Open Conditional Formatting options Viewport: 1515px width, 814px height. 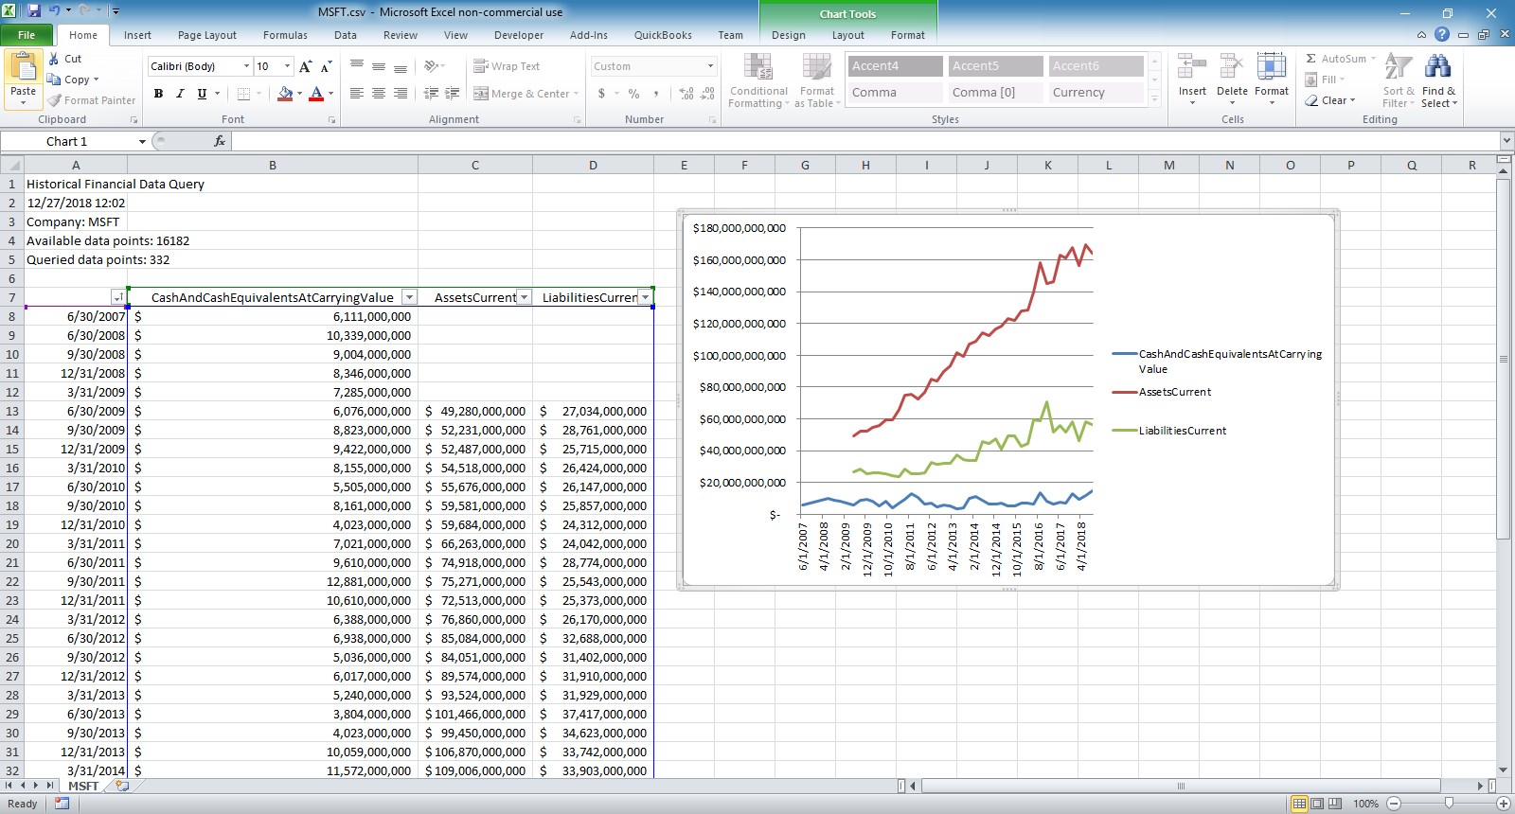pyautogui.click(x=758, y=80)
